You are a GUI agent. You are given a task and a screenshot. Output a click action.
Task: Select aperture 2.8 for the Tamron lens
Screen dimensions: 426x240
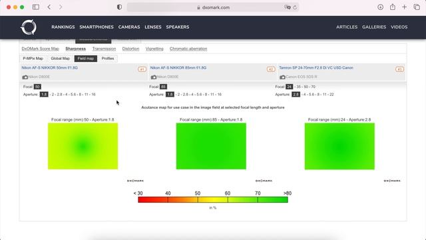tap(296, 95)
